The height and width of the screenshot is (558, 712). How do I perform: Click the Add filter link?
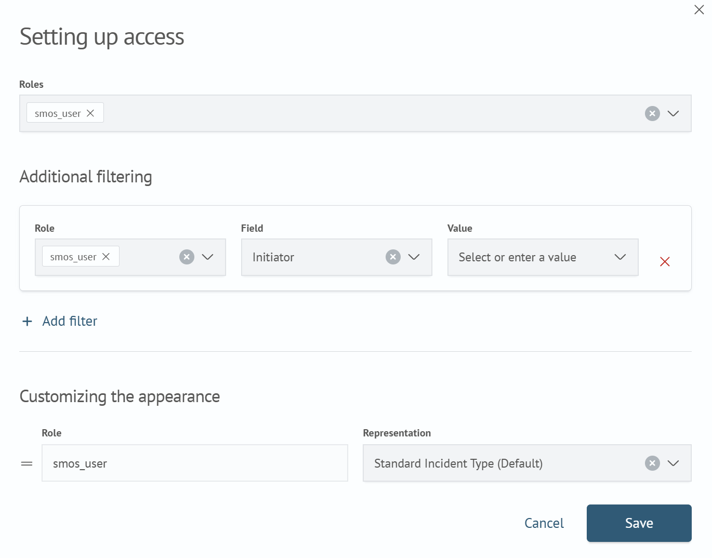(70, 321)
